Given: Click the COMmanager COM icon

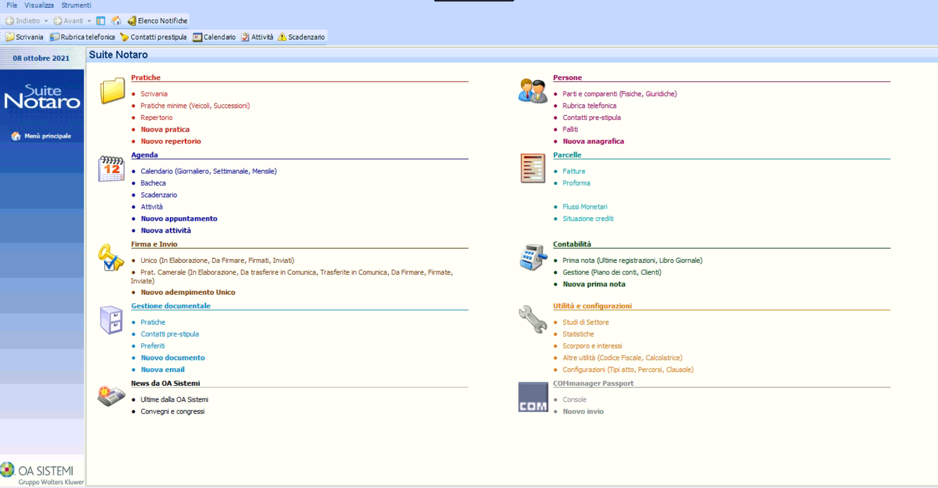Looking at the screenshot, I should click(533, 397).
